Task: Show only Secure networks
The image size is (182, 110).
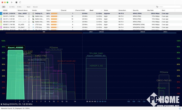Action: [x=35, y=7]
